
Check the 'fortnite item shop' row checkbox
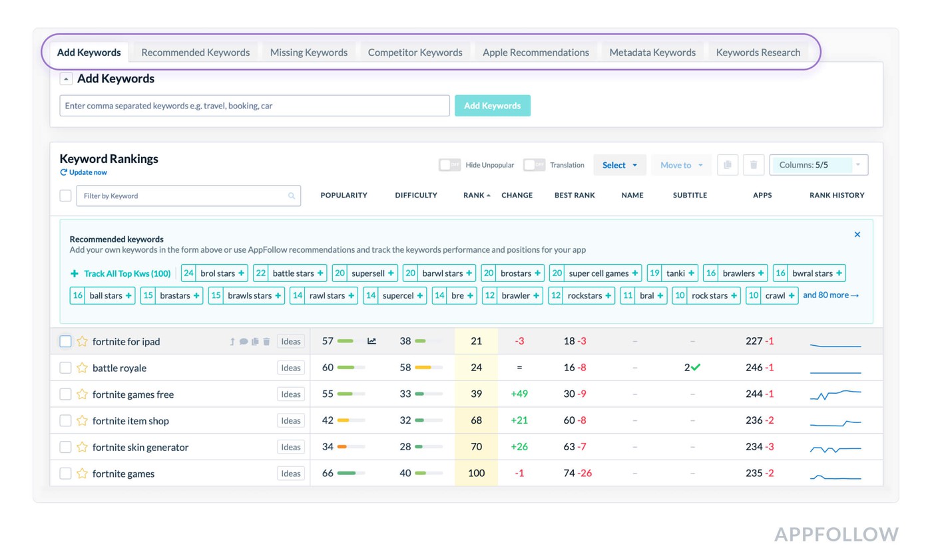coord(65,421)
